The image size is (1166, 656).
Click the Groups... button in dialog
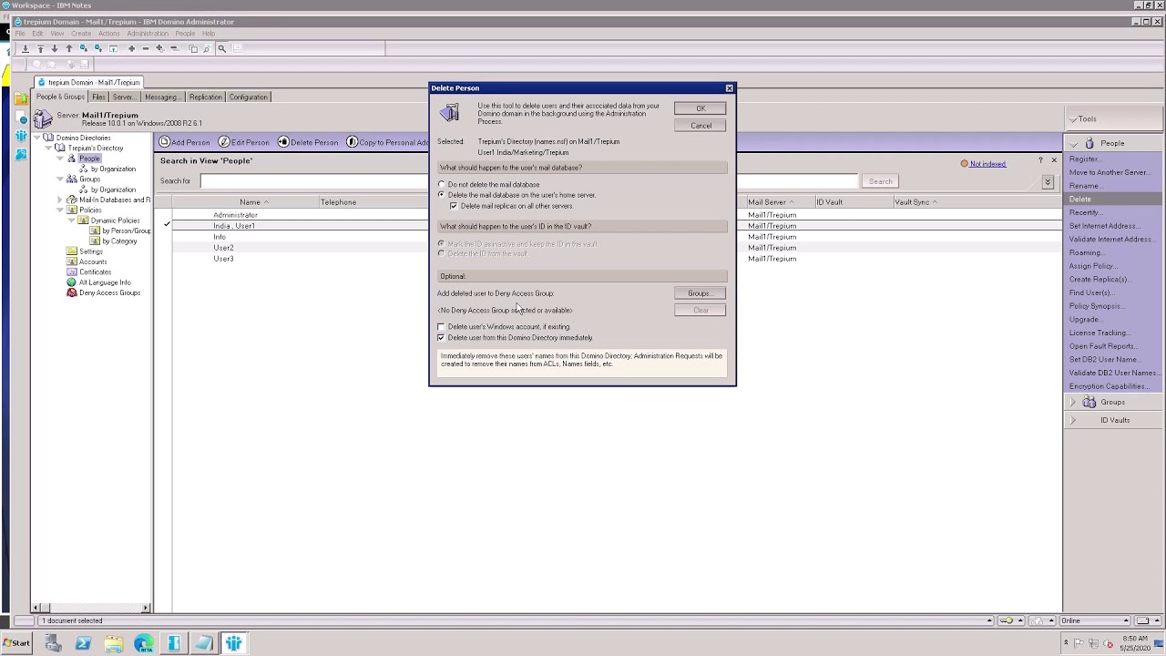click(701, 293)
